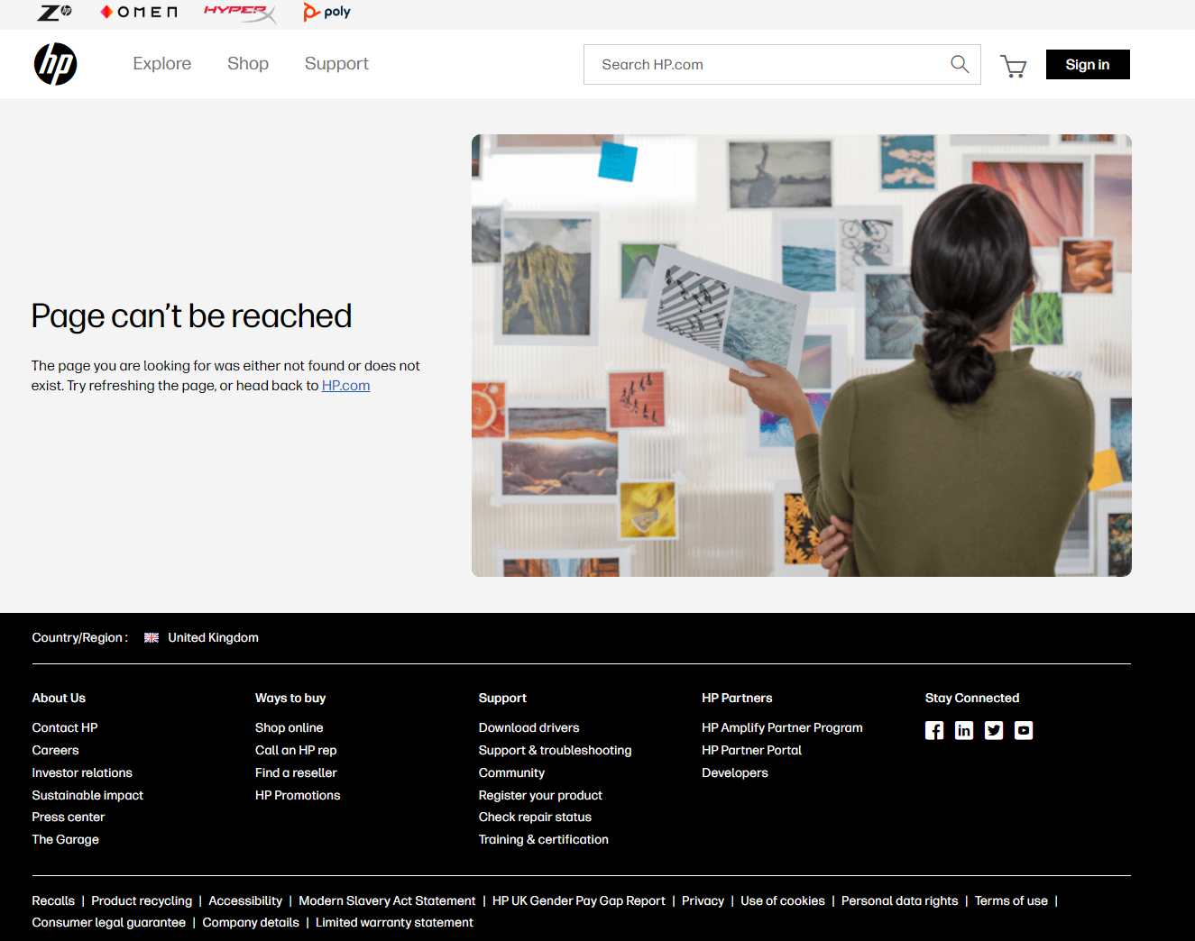
Task: Open Contact HP in the footer
Action: (65, 727)
